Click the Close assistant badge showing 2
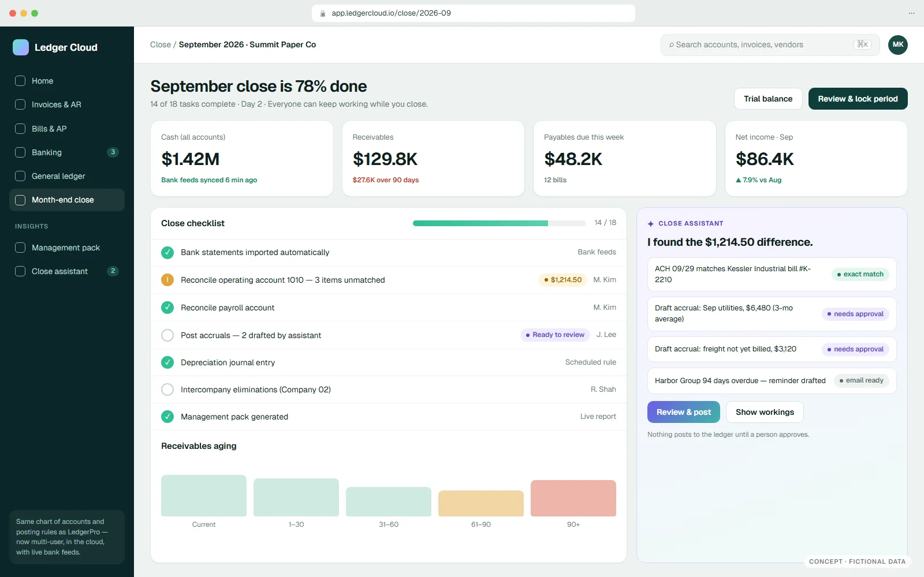This screenshot has width=924, height=577. [113, 271]
